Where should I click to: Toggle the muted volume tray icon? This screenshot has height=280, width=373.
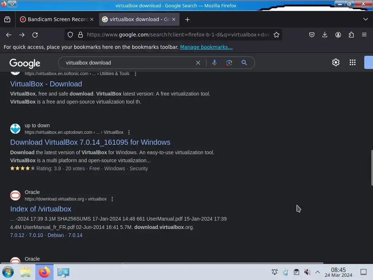pyautogui.click(x=307, y=272)
